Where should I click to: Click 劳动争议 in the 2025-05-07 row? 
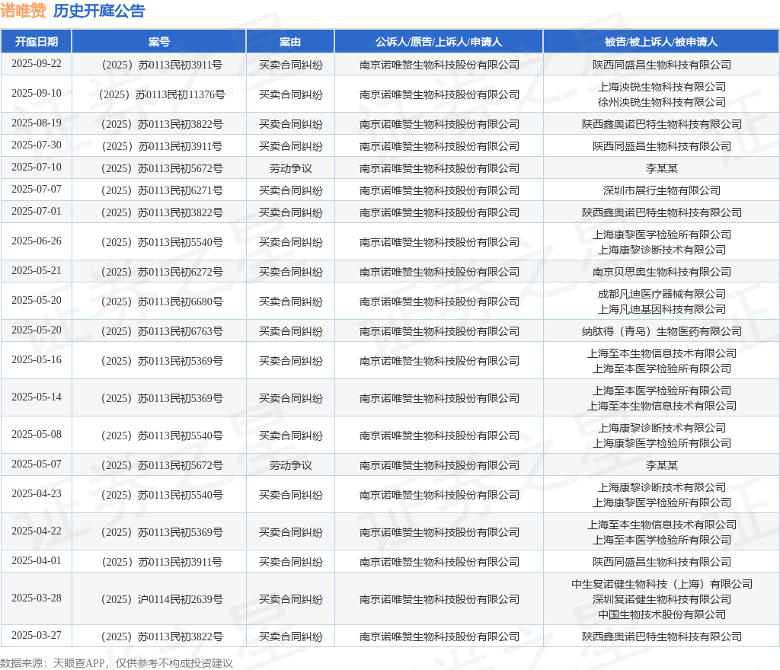[290, 465]
